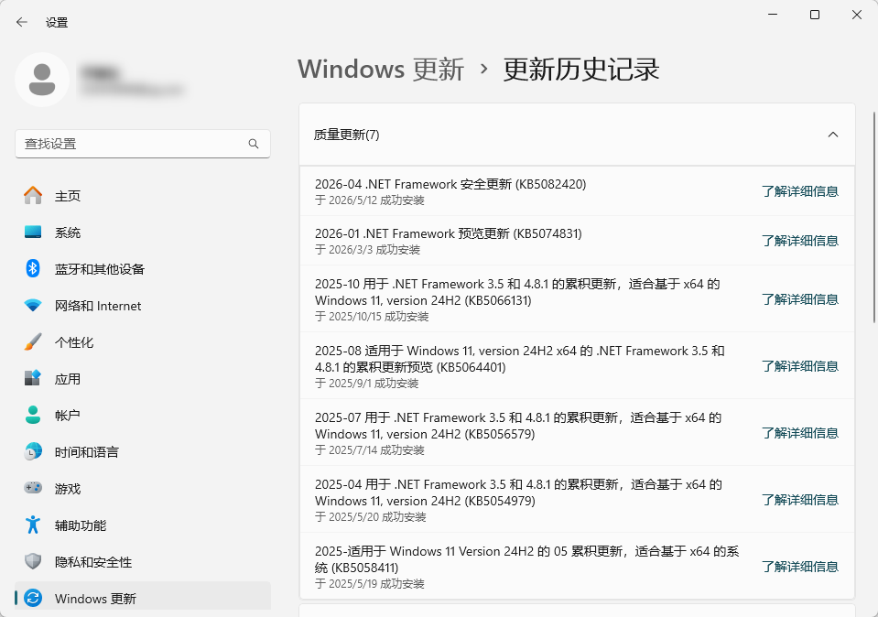Click the vertical scrollbar on the right
878x617 pixels.
(x=874, y=217)
